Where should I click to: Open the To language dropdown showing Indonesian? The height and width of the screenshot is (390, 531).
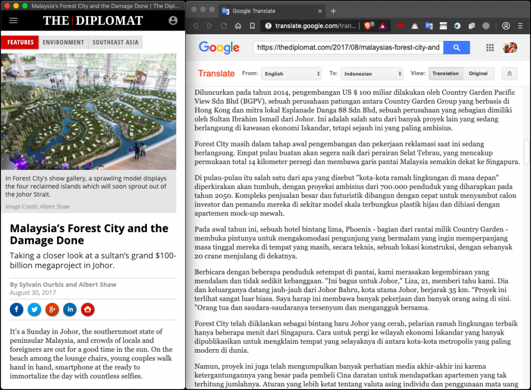372,74
